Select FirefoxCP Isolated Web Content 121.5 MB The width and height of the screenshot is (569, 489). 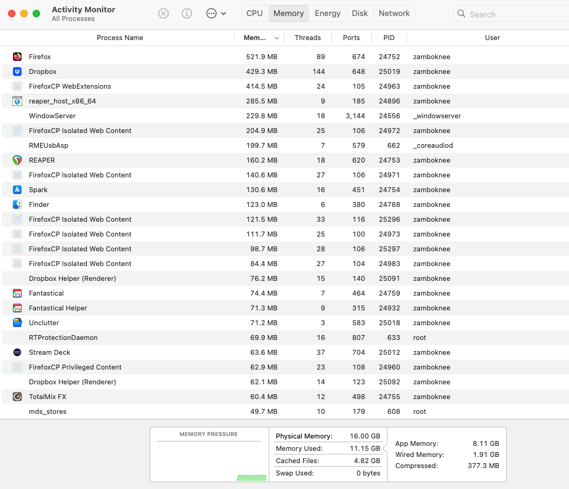click(285, 219)
